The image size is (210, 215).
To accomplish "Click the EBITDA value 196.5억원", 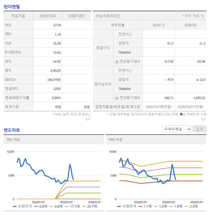I will coord(54,80).
